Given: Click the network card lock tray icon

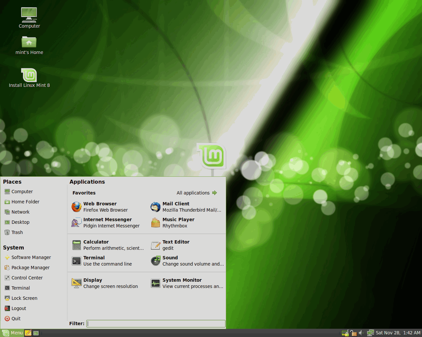Looking at the screenshot, I should coord(345,333).
